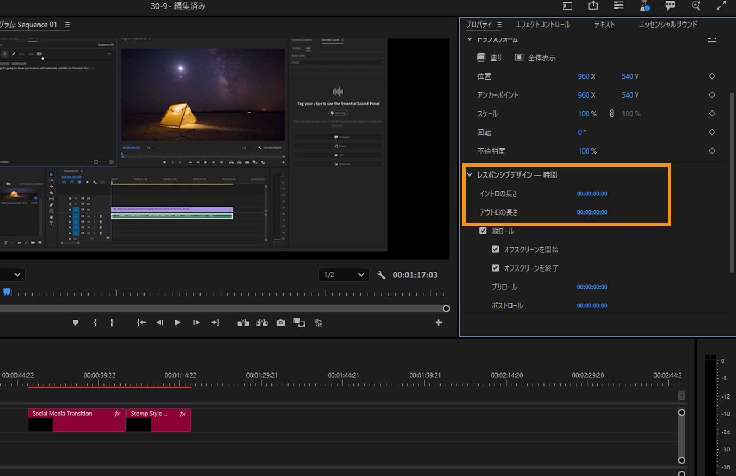
Task: Collapse the レスポンシブデザイン — 時間 section
Action: point(470,175)
